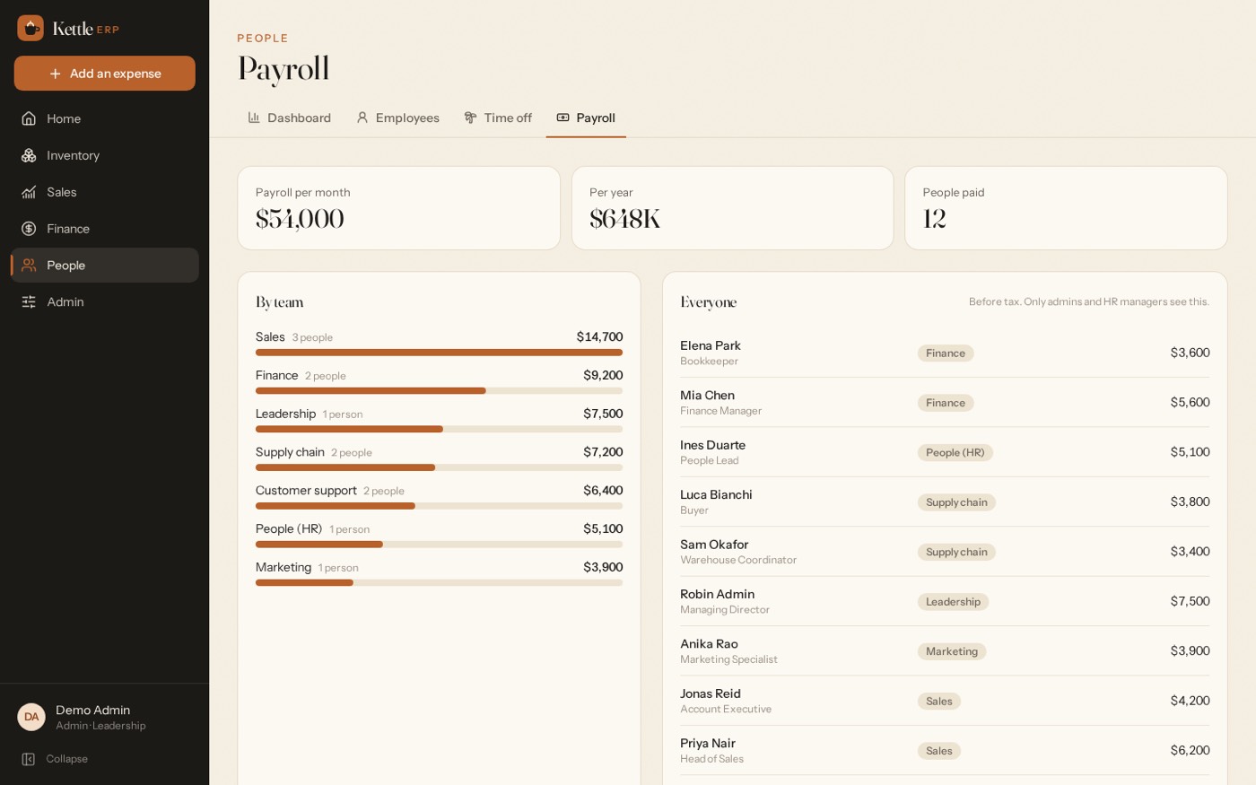
Task: Click Anika Rao's Marketing tag
Action: 952,651
